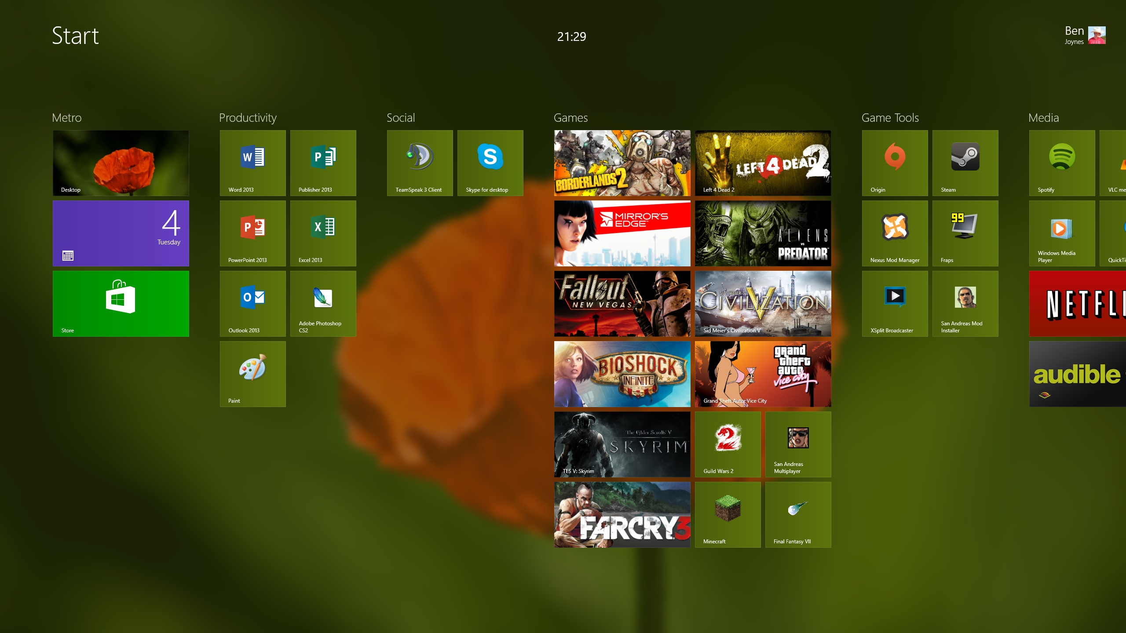Launch the Steam tile
This screenshot has height=633, width=1126.
tap(965, 163)
